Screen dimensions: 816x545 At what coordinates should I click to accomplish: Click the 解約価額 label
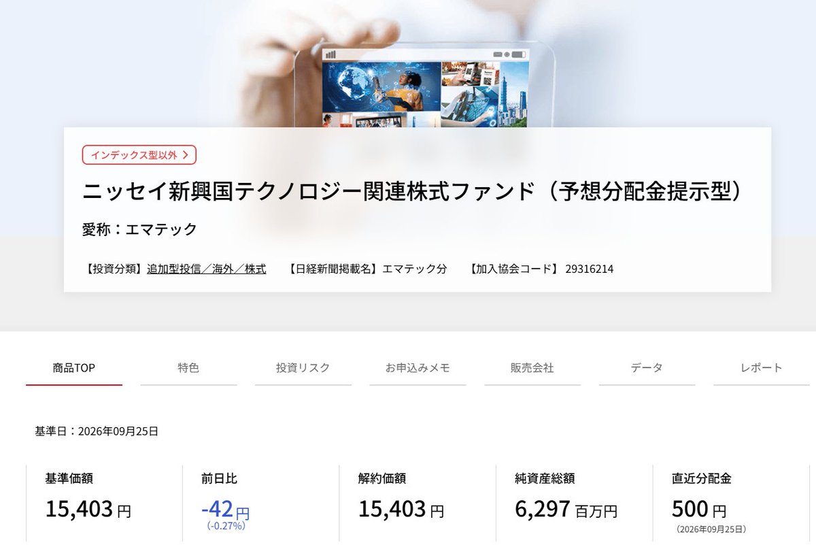(382, 478)
